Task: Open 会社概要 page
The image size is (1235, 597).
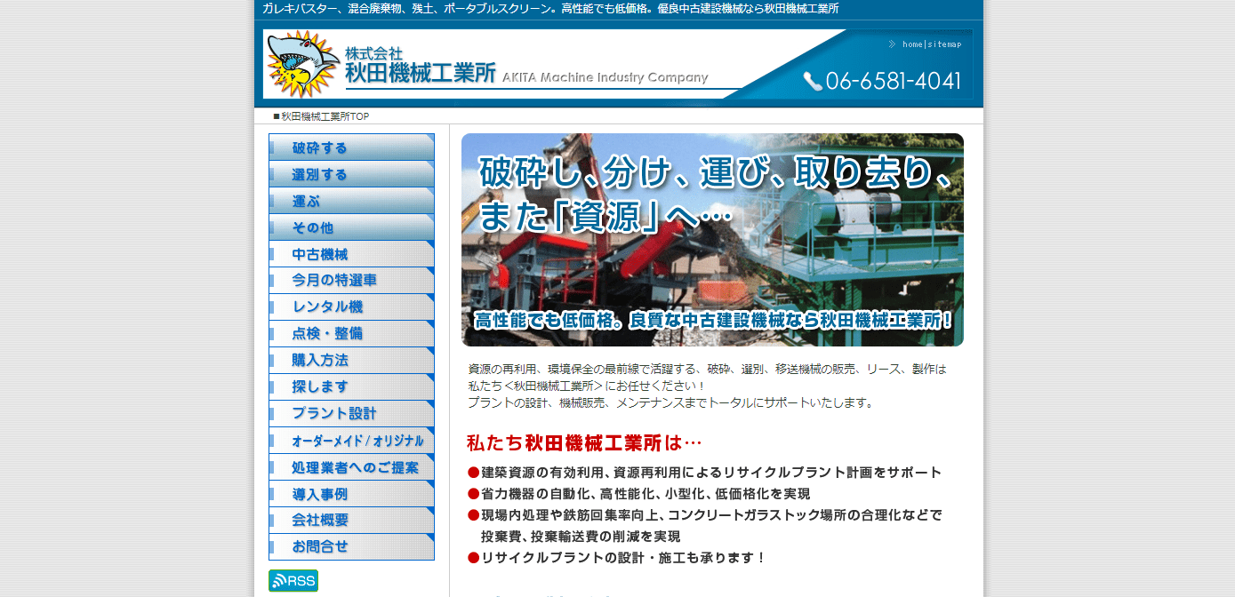Action: point(351,521)
